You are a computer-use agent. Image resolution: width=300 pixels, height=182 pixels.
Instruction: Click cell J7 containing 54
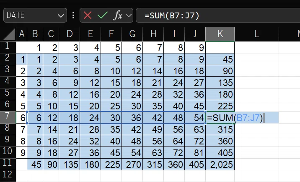point(195,118)
